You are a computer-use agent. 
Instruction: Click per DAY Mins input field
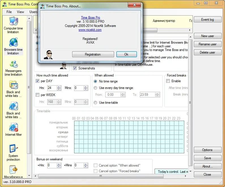click(79, 88)
